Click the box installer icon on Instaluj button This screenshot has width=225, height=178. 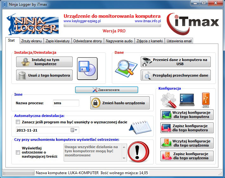[25, 62]
